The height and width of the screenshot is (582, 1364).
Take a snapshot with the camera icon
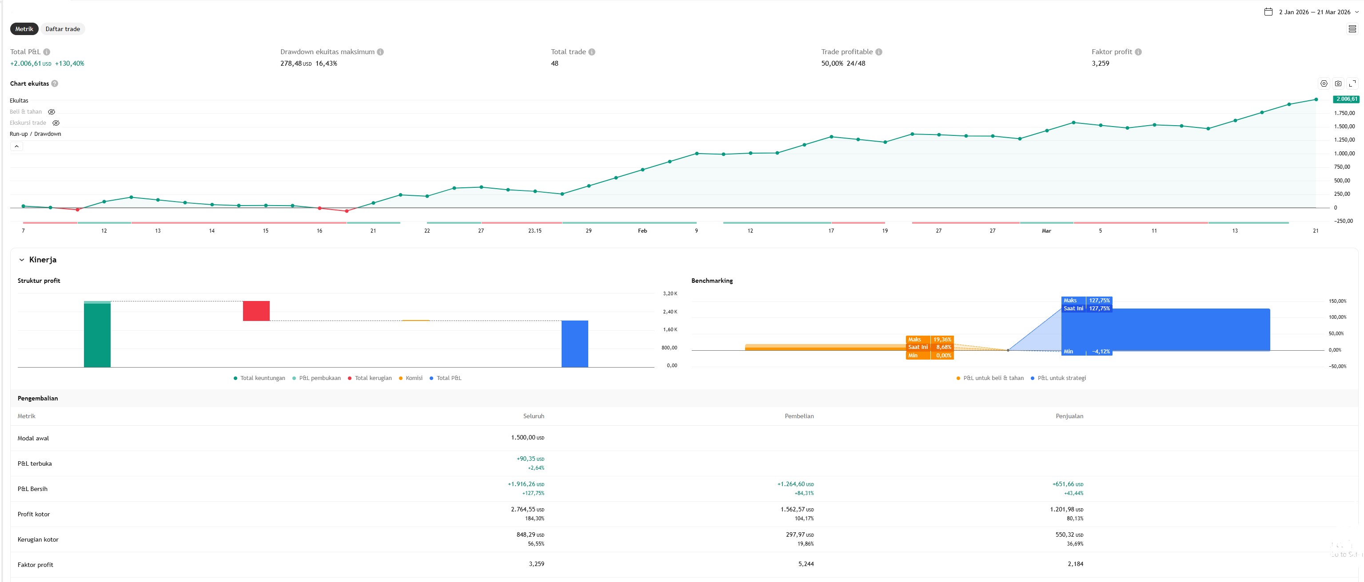[1338, 83]
